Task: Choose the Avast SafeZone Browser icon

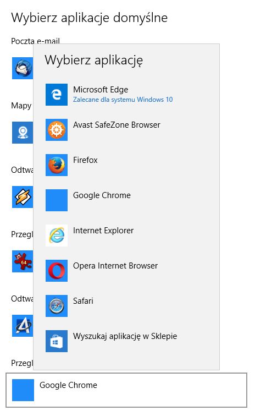Action: pyautogui.click(x=57, y=130)
